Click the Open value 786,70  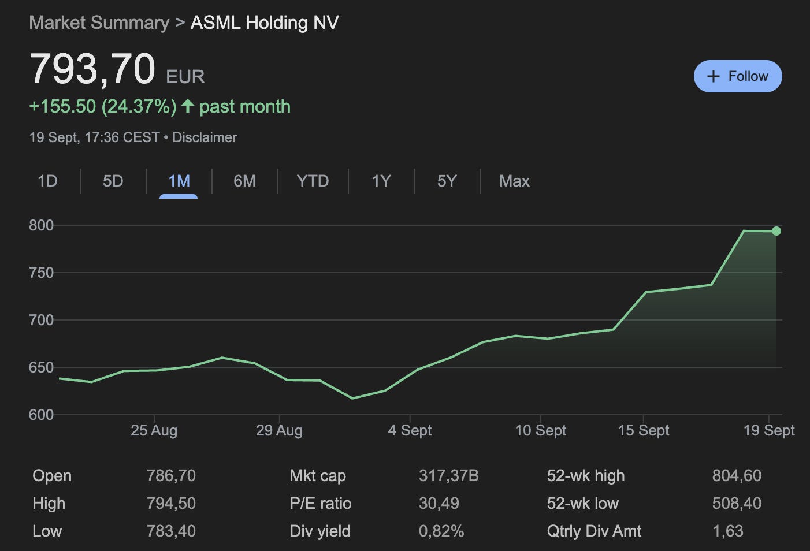pyautogui.click(x=171, y=476)
